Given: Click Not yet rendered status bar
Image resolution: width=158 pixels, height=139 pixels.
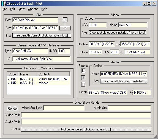Looking at the screenshot, I should [x=86, y=129].
